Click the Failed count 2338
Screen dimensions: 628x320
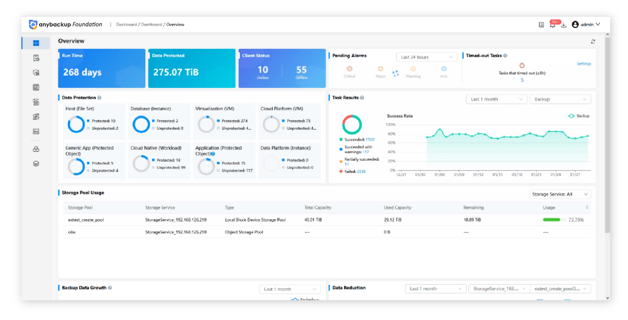pos(361,172)
